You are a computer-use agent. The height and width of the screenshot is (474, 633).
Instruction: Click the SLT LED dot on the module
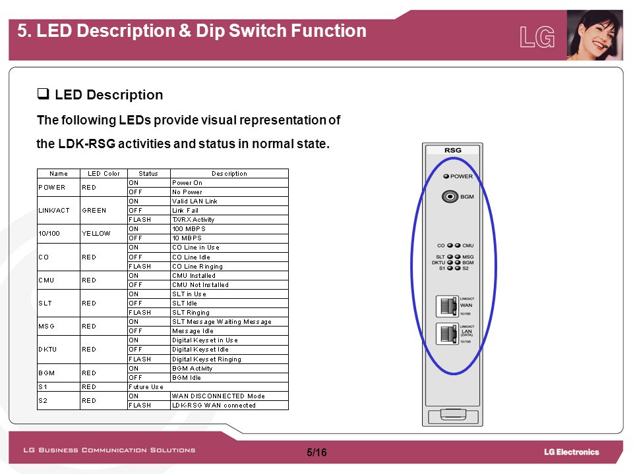coord(450,256)
